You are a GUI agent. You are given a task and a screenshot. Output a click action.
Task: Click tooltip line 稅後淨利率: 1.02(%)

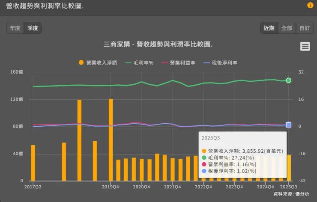[x=229, y=171]
